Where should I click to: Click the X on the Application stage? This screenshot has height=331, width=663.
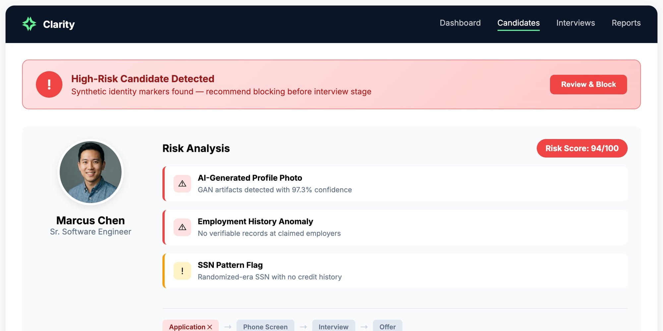pos(210,327)
